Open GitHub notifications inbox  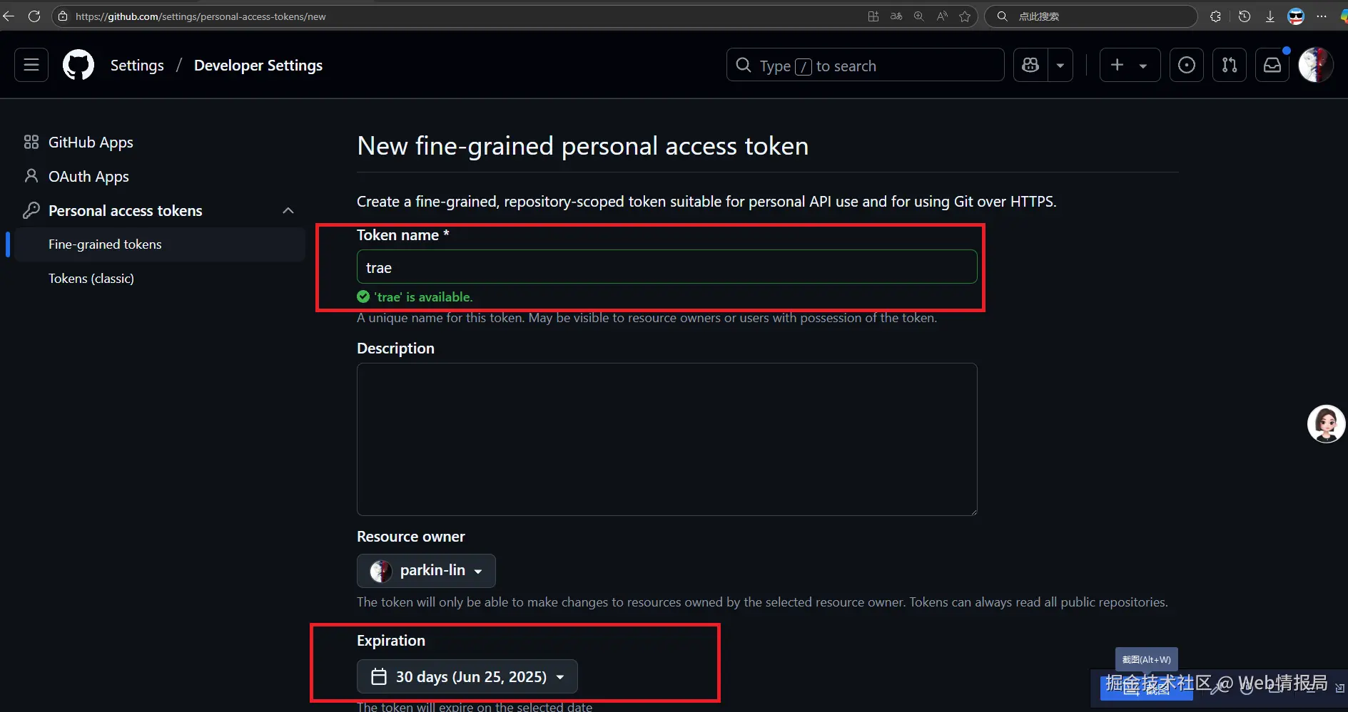(x=1273, y=65)
